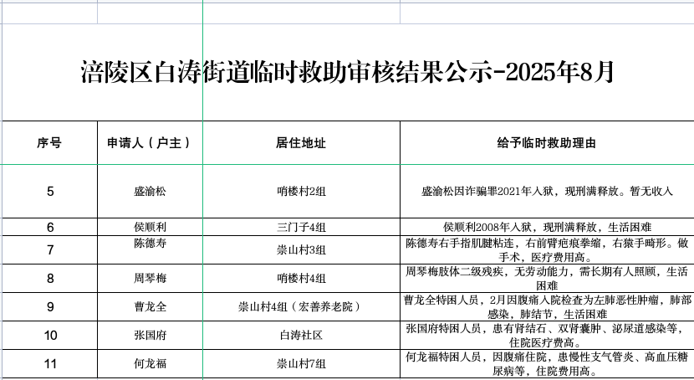Select applicant name 盛渝松
The width and height of the screenshot is (694, 380).
click(x=150, y=192)
